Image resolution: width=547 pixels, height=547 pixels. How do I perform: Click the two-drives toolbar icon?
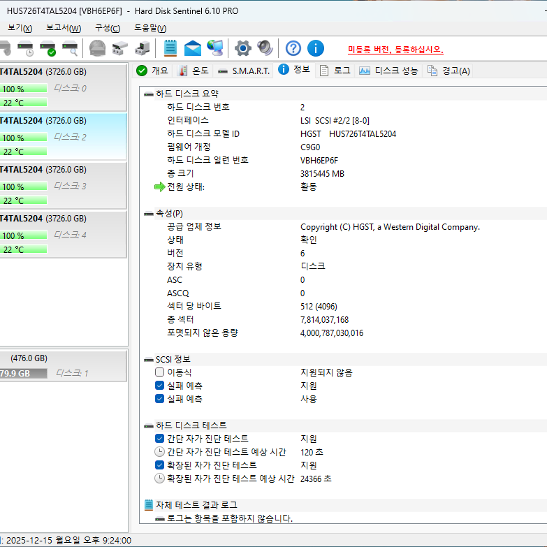coord(119,48)
